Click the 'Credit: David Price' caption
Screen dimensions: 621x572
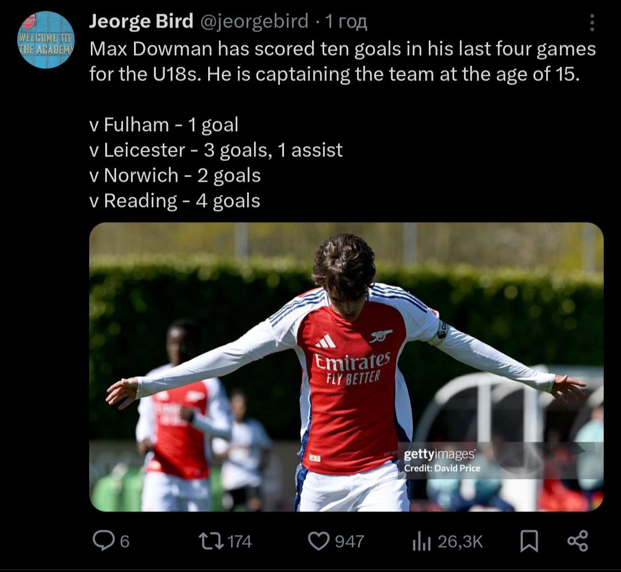click(x=442, y=468)
